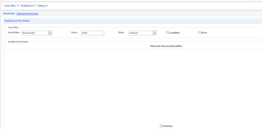The width and height of the screenshot is (262, 129).
Task: Open the Info/Help link text
Action: 168,126
